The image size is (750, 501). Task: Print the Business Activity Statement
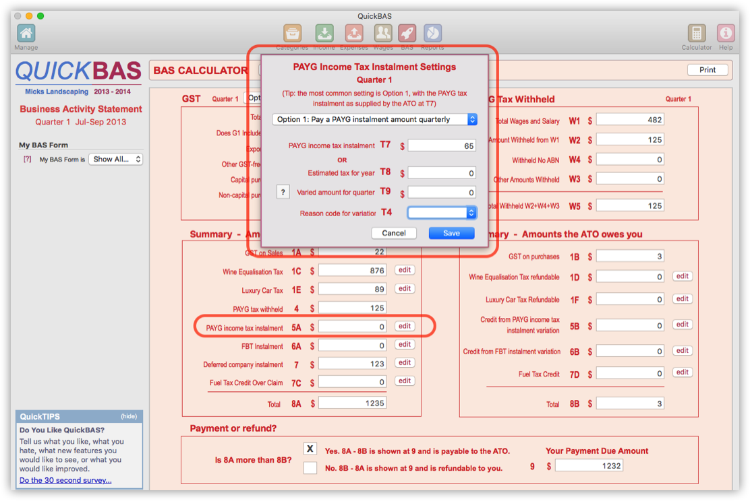point(708,69)
